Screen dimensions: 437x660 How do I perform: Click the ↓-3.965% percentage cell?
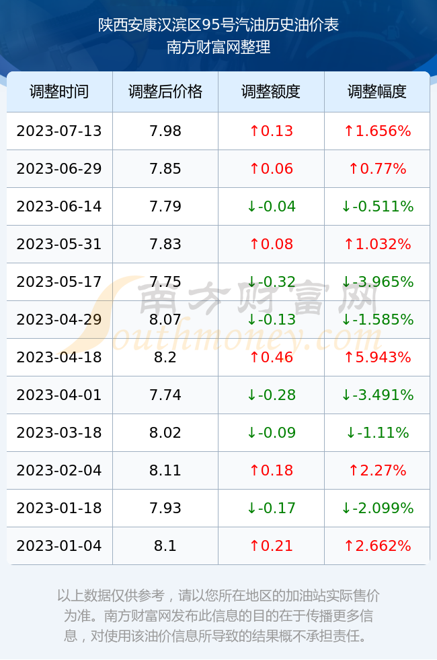click(377, 282)
